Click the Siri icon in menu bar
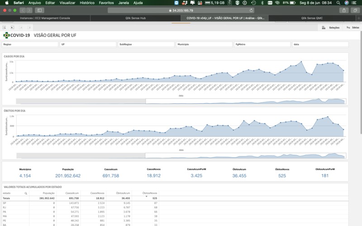362x226 pixels. (x=347, y=3)
